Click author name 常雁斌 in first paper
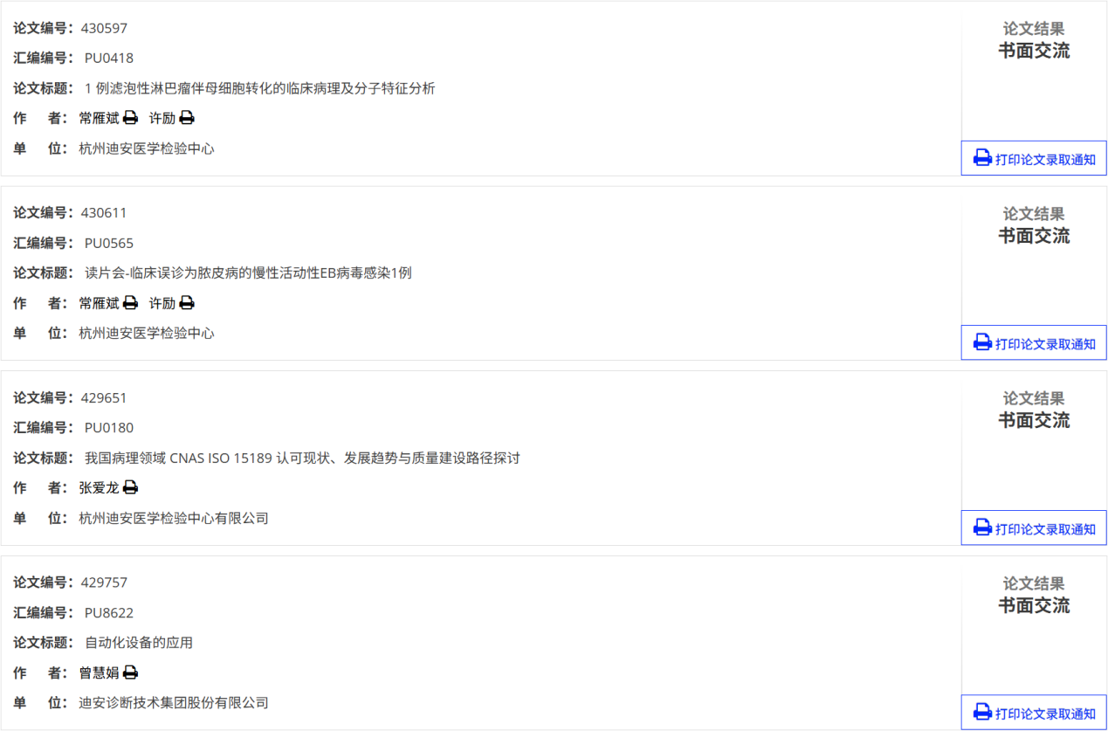 (x=99, y=118)
